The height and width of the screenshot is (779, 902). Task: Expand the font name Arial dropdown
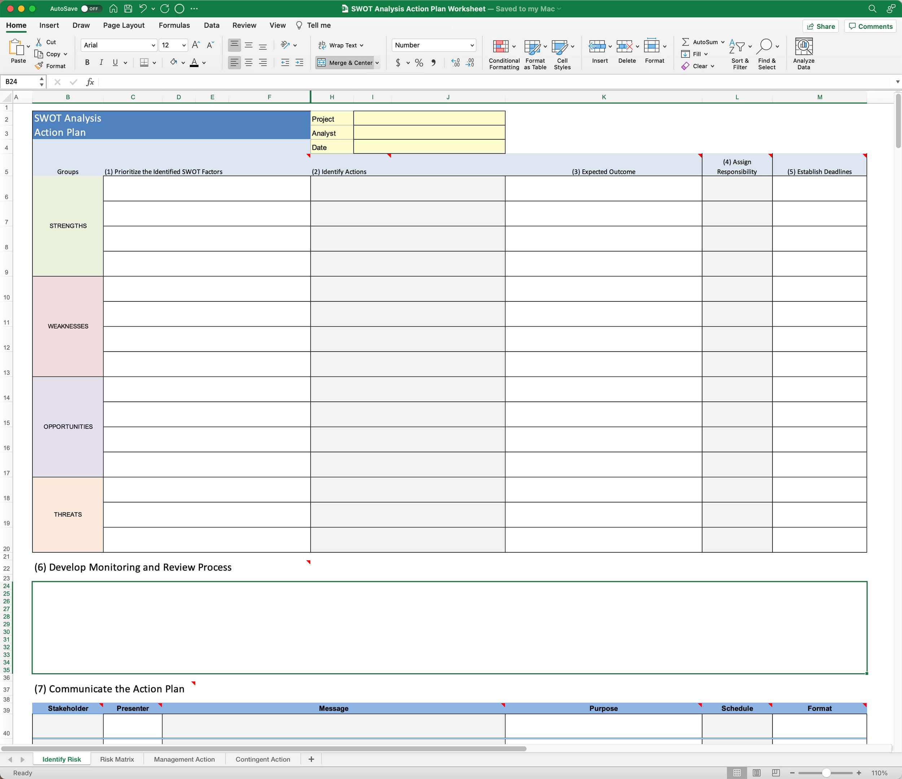pyautogui.click(x=153, y=45)
